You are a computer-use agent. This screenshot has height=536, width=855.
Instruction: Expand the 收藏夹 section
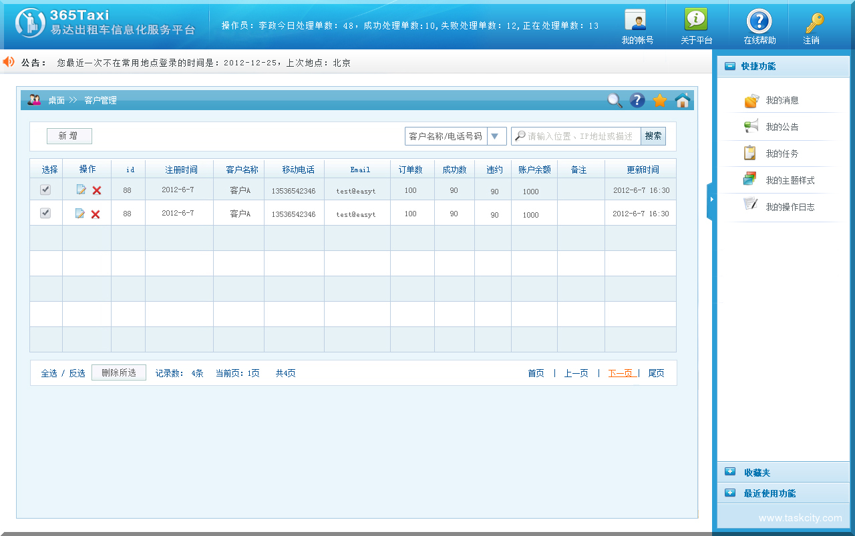730,472
